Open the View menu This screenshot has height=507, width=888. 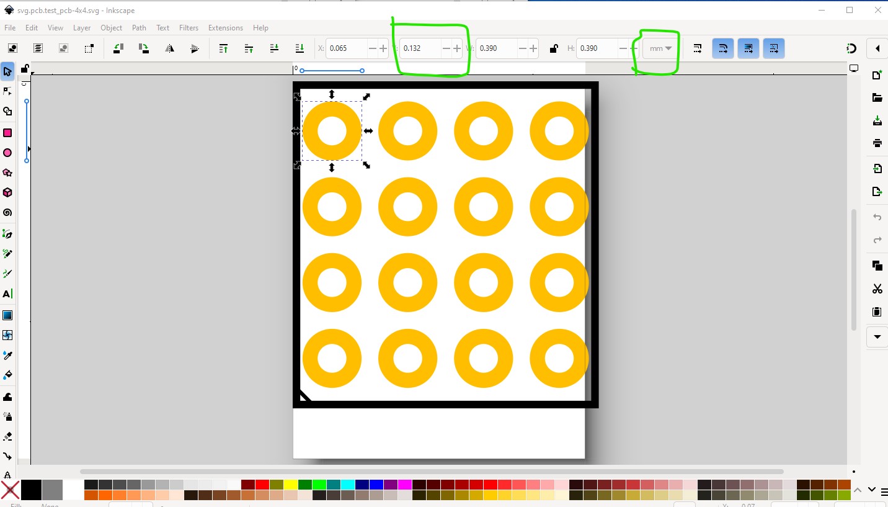55,28
